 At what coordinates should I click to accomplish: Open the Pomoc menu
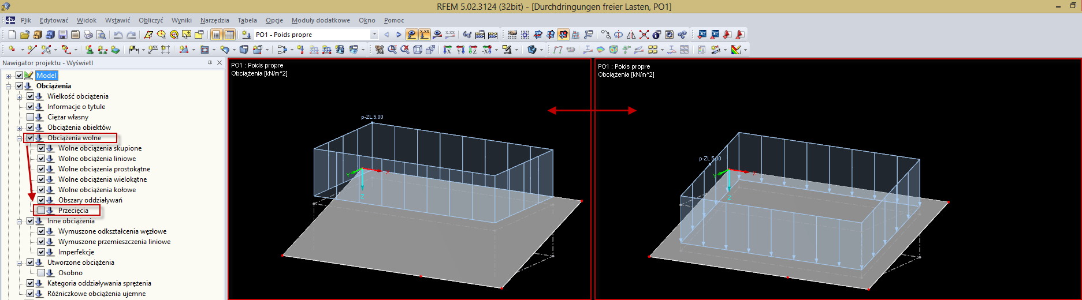click(x=394, y=20)
